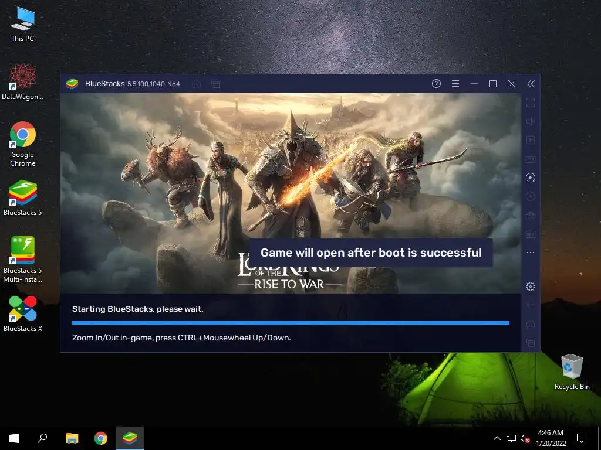Click BlueStacks taskbar button

130,438
